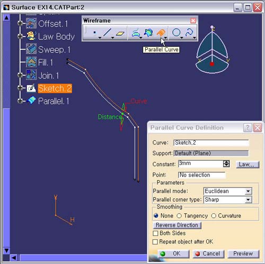Select Sketch.2 in the specification tree
This screenshot has height=264, width=265.
click(55, 88)
